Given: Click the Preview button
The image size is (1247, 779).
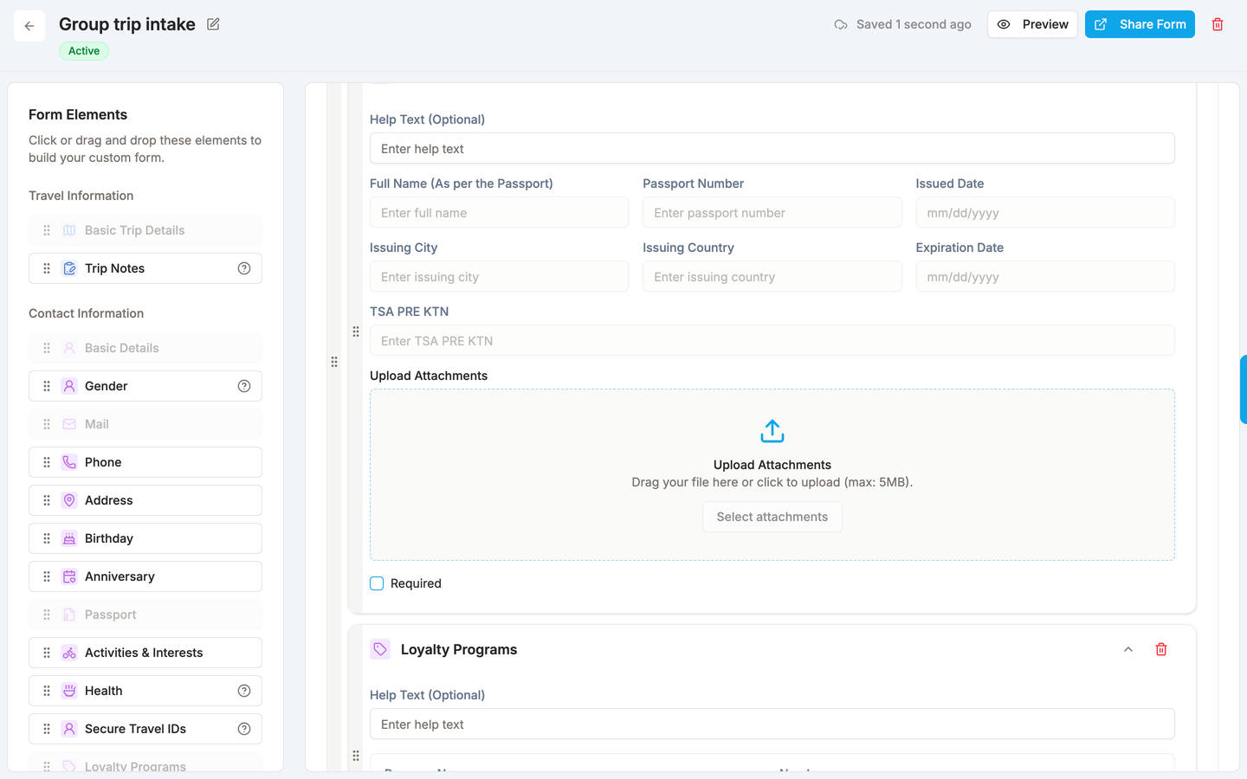Looking at the screenshot, I should pyautogui.click(x=1032, y=24).
